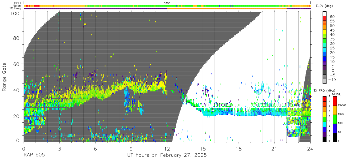Select the ELEV (deg) colorbar title
The image size is (349, 161).
click(x=324, y=6)
